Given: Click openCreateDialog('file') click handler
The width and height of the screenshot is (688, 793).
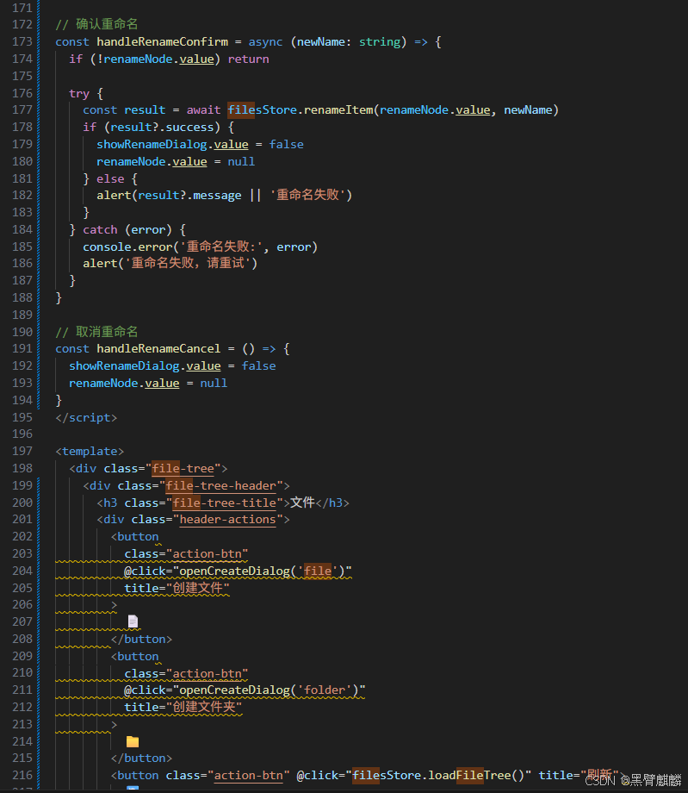Looking at the screenshot, I should [262, 571].
